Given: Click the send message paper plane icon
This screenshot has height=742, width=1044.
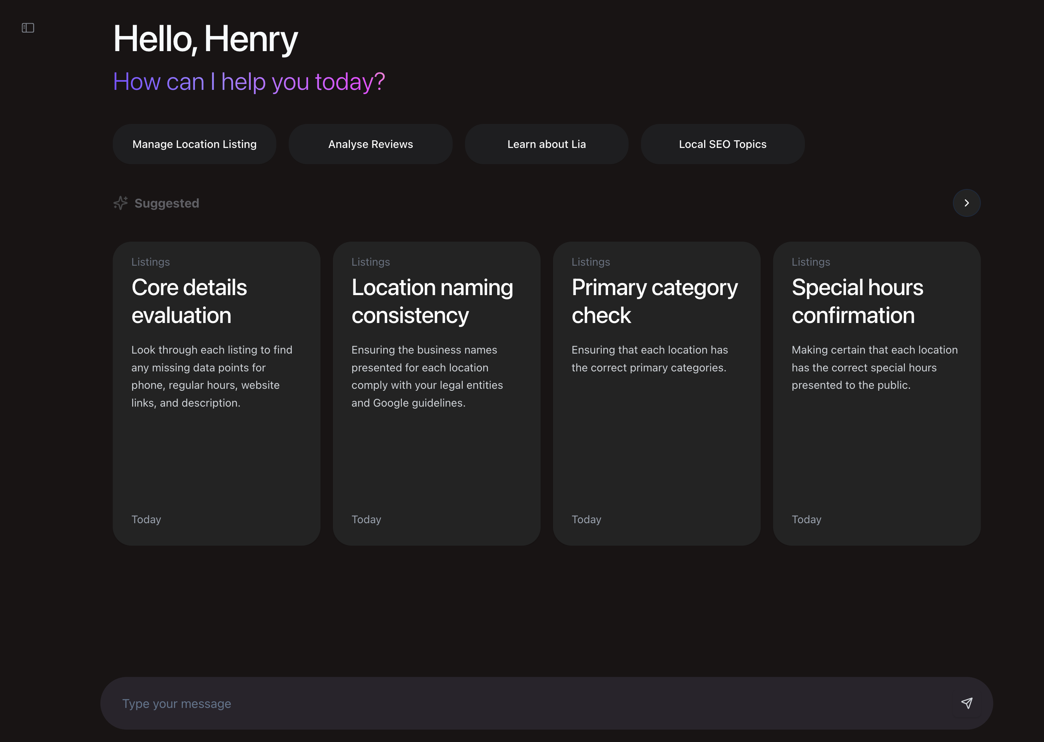Looking at the screenshot, I should (968, 703).
